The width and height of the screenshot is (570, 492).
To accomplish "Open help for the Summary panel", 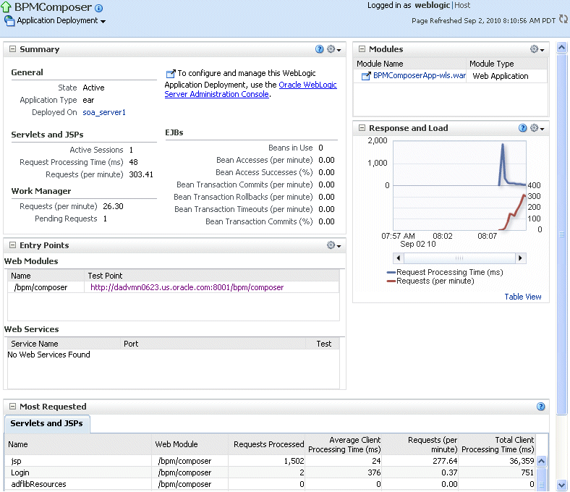I will coord(319,49).
